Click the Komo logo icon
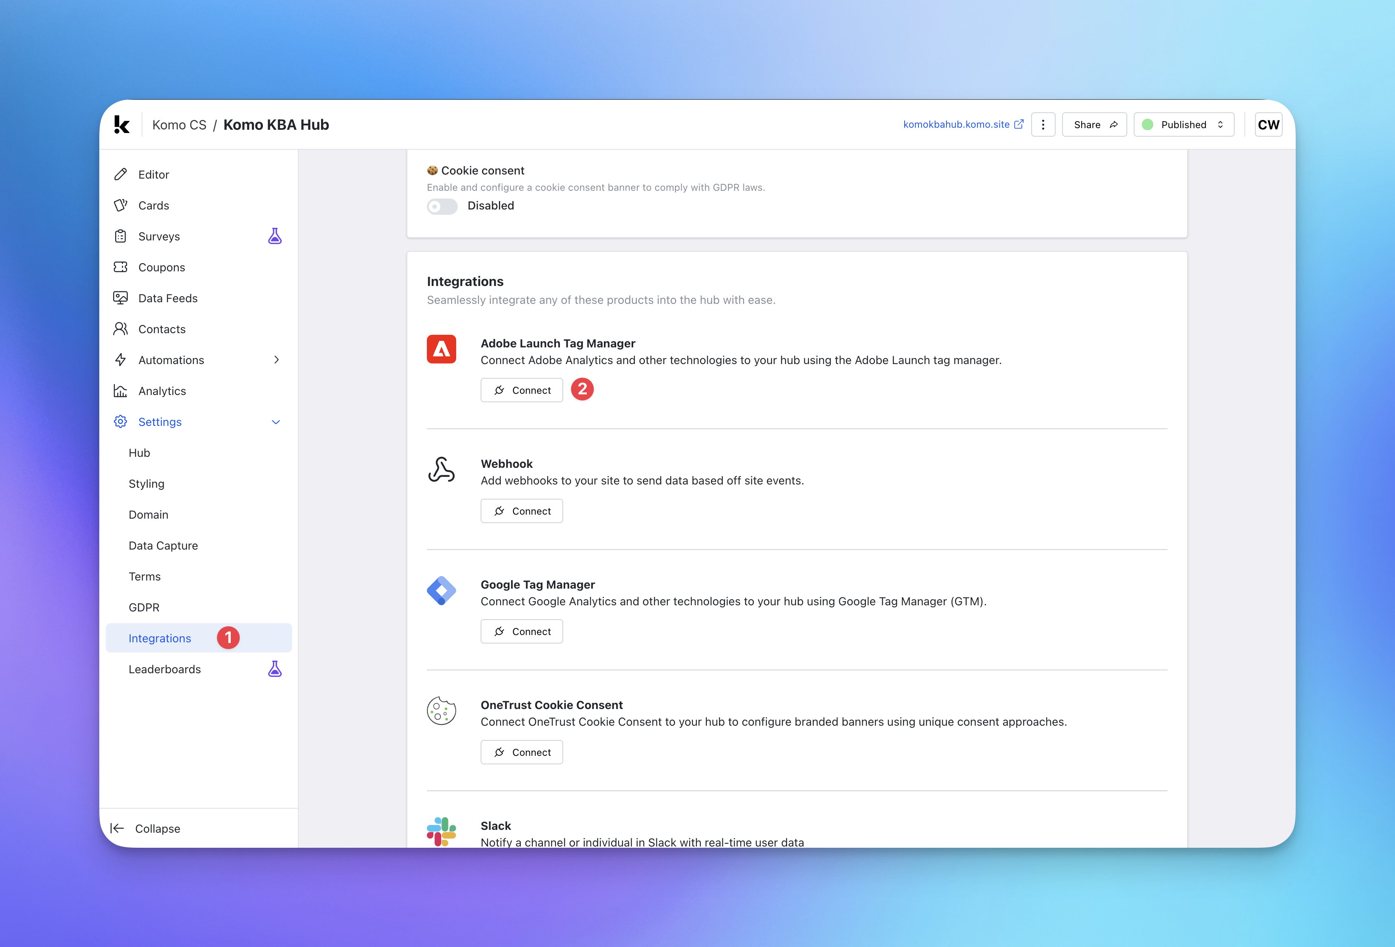The height and width of the screenshot is (947, 1395). (122, 125)
